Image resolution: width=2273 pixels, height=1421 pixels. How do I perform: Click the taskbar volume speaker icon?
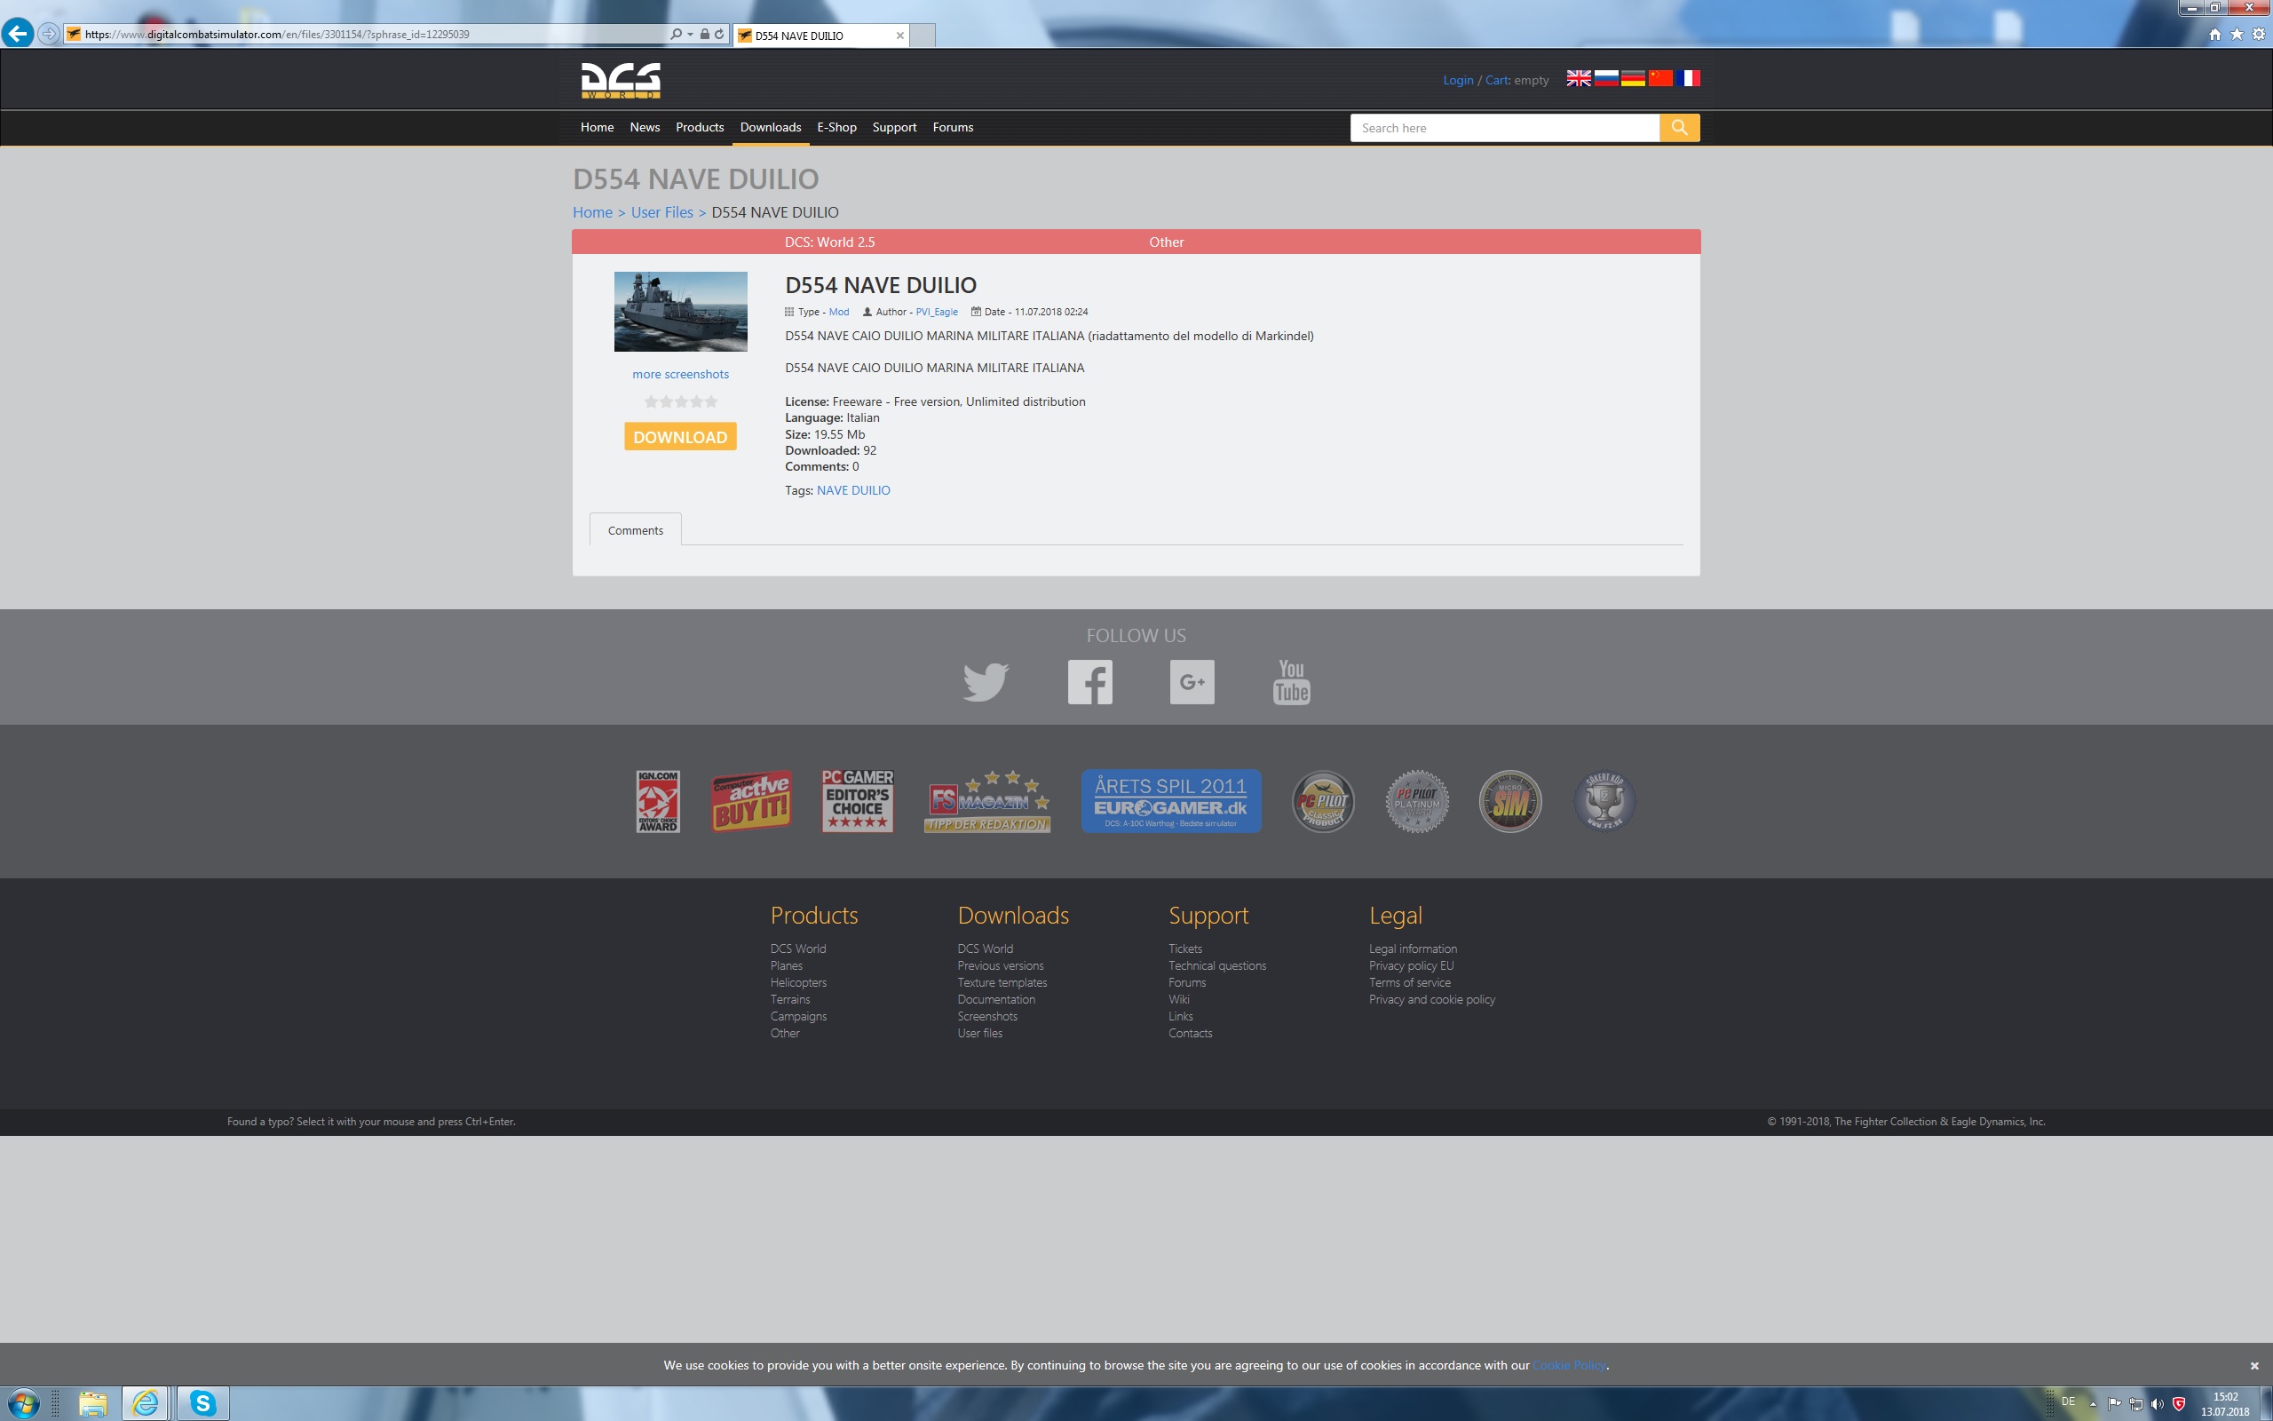click(2157, 1403)
